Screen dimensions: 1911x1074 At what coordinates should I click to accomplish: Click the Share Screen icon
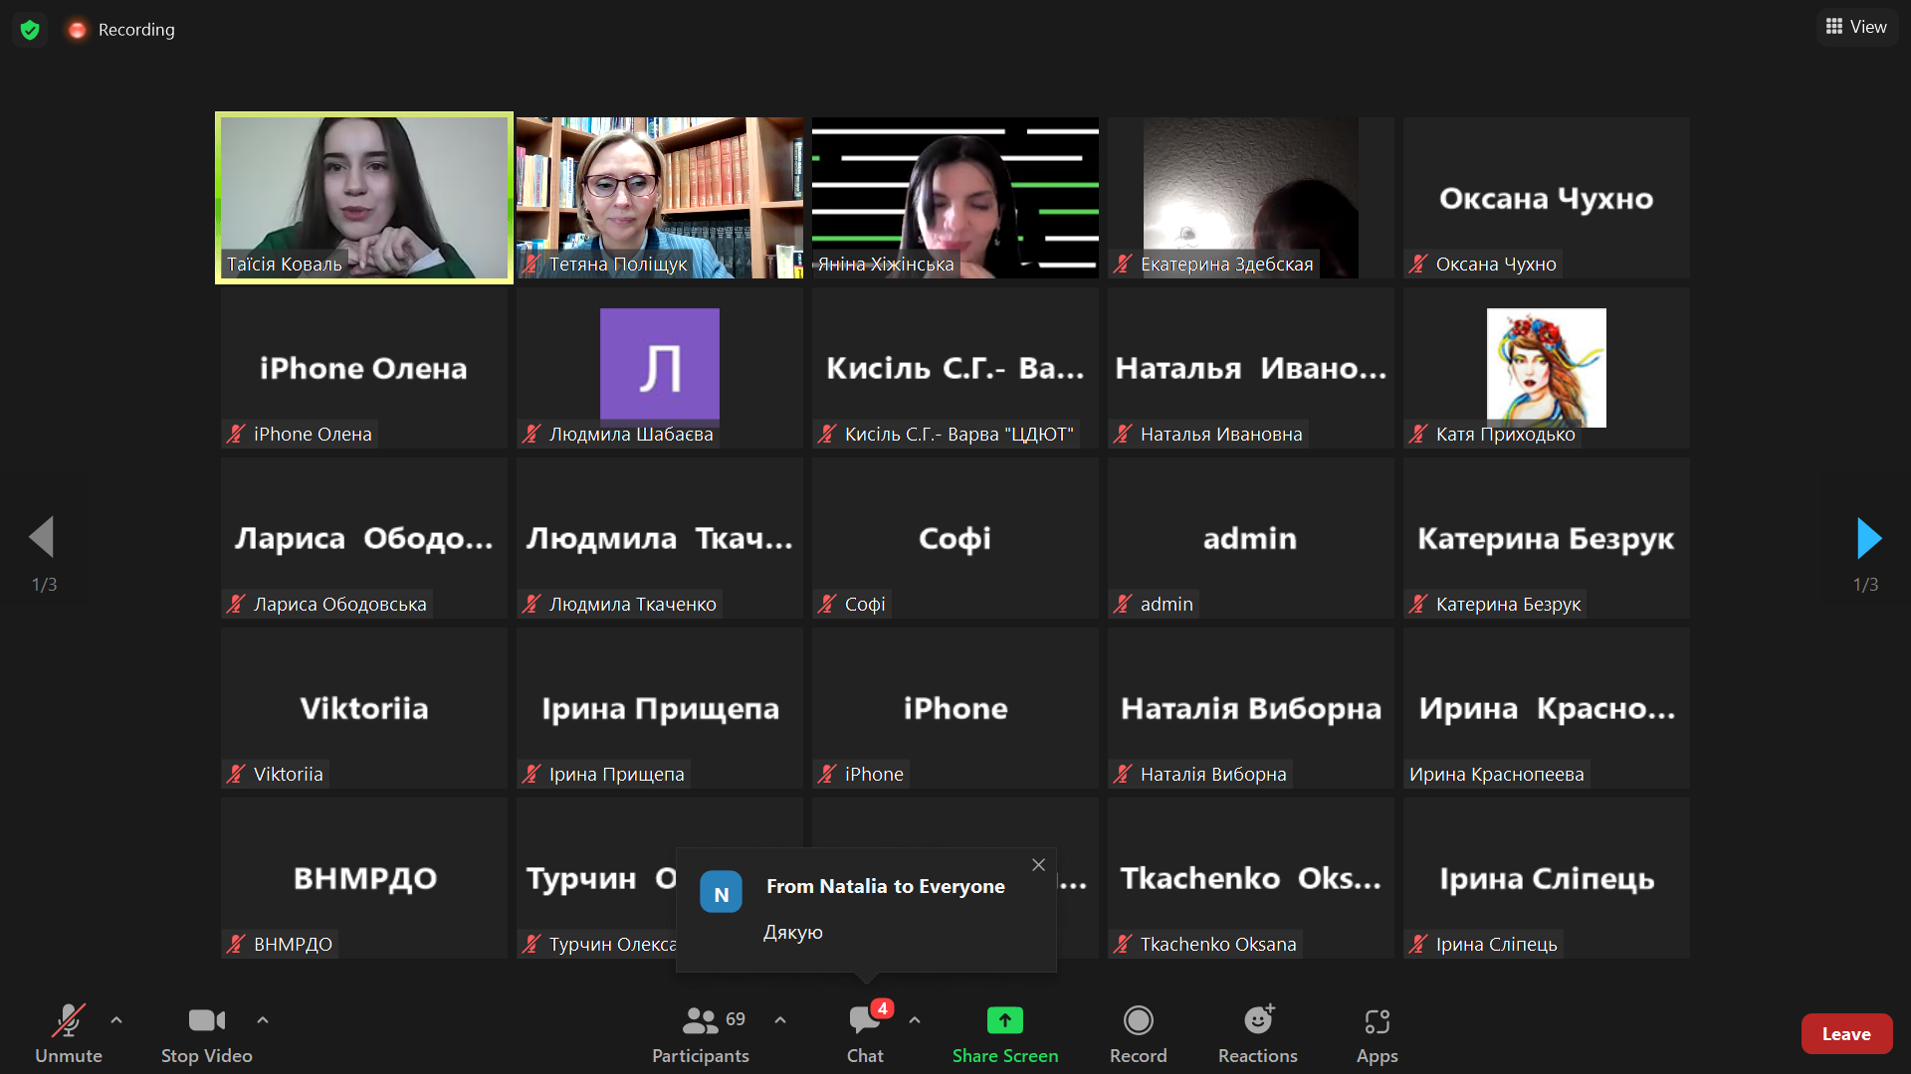pyautogui.click(x=1004, y=1021)
